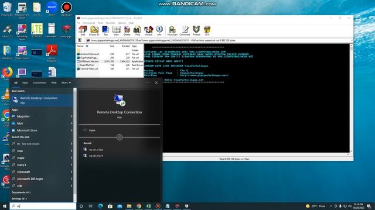Viewport: 375px width, 210px height.
Task: Close the Windows search panel
Action: (156, 83)
